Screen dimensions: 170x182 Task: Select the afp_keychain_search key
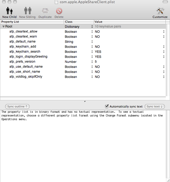point(25,52)
